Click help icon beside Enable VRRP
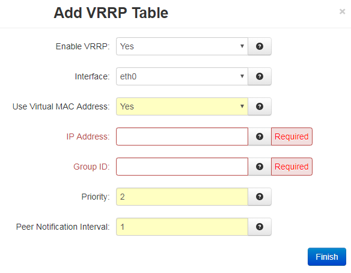 pyautogui.click(x=260, y=46)
